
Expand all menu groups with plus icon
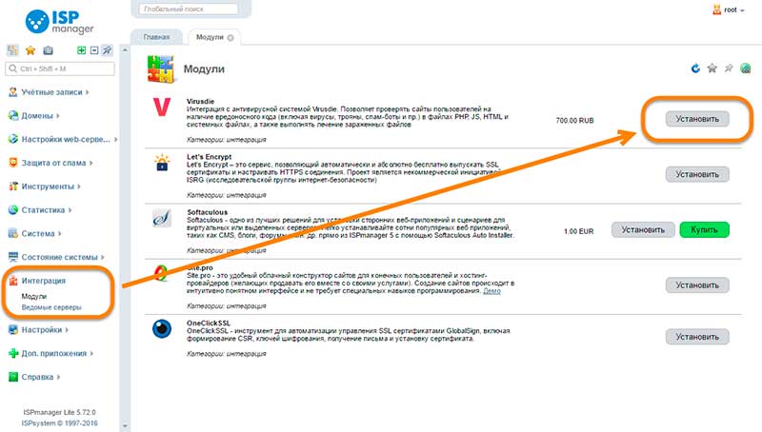point(82,50)
